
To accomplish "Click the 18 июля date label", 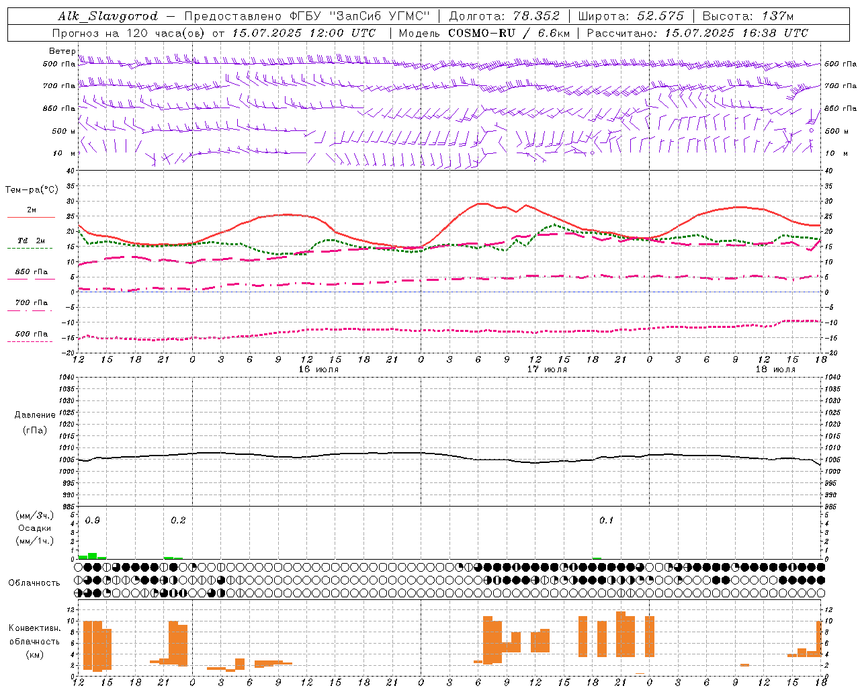I will (775, 370).
